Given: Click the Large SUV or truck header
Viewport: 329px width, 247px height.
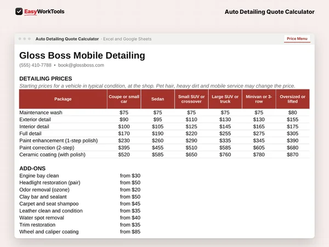Looking at the screenshot, I should (x=225, y=99).
